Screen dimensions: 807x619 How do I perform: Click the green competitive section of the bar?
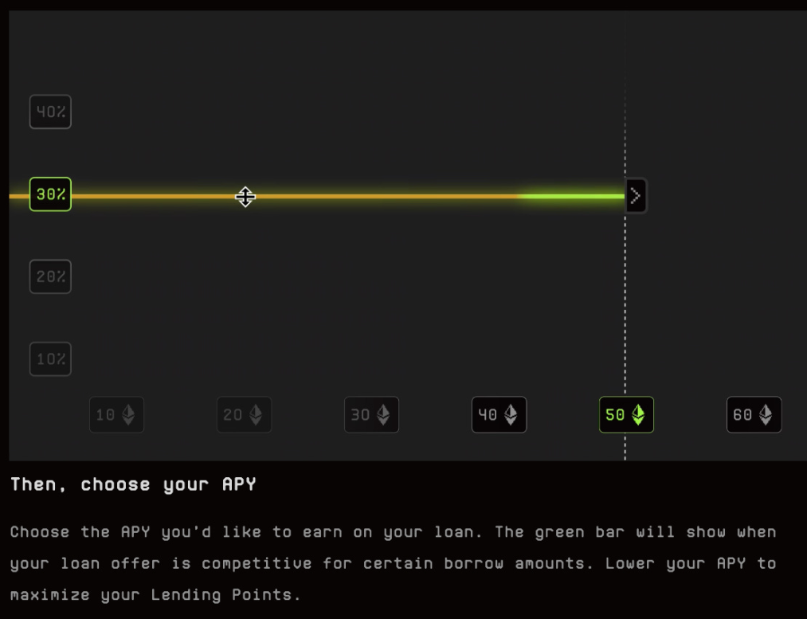574,196
